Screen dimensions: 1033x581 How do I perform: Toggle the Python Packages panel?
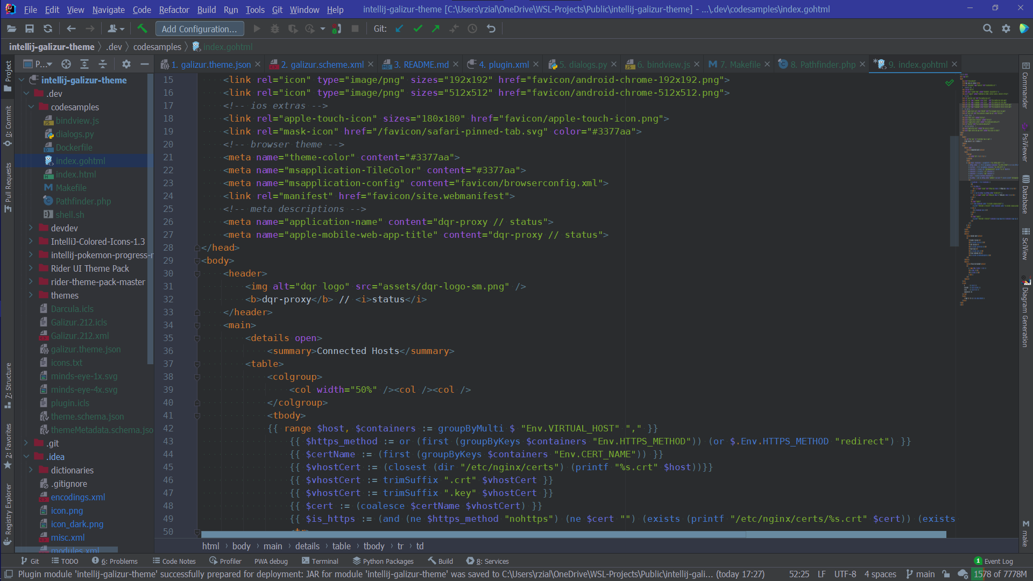click(x=383, y=561)
